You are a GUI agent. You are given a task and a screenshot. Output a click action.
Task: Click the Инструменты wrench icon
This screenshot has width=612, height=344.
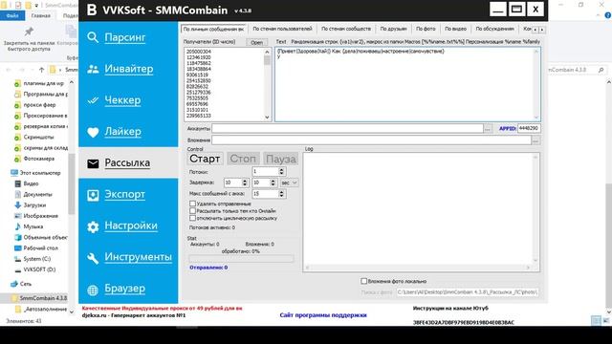pyautogui.click(x=93, y=258)
